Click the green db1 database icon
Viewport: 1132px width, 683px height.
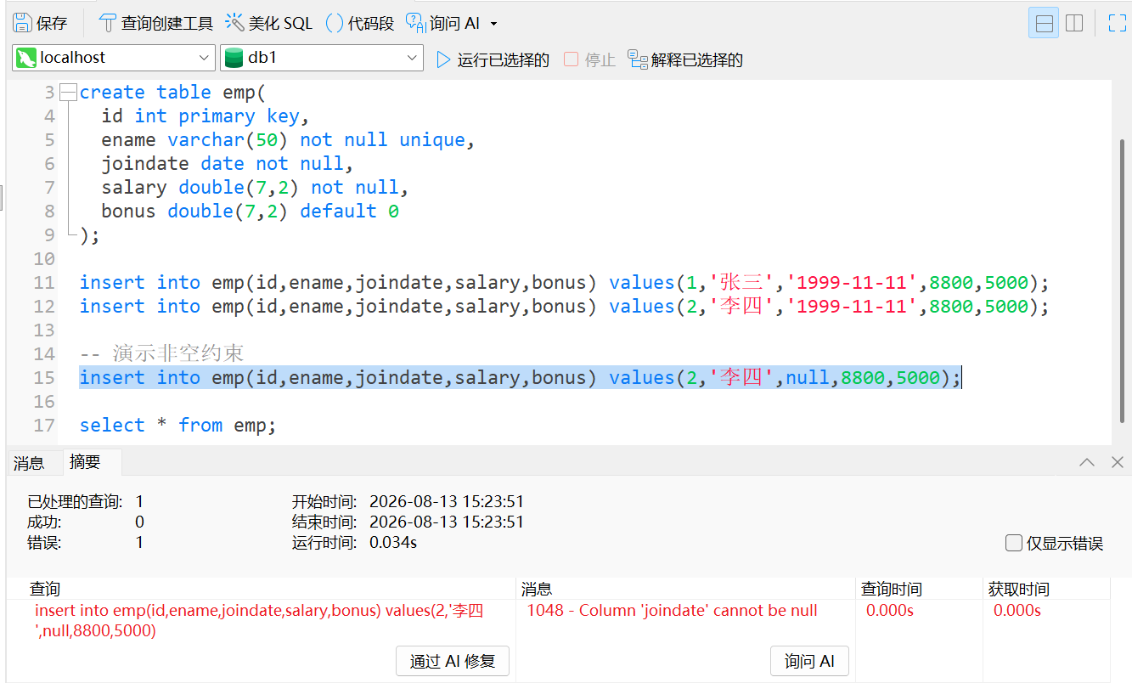click(x=234, y=58)
